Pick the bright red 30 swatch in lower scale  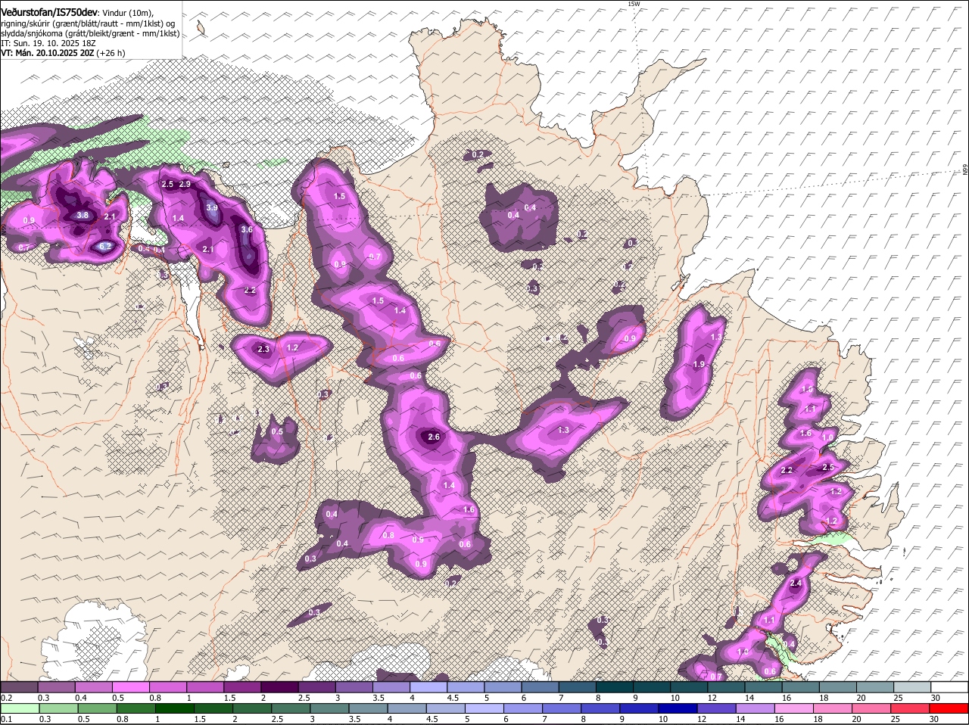click(x=950, y=708)
